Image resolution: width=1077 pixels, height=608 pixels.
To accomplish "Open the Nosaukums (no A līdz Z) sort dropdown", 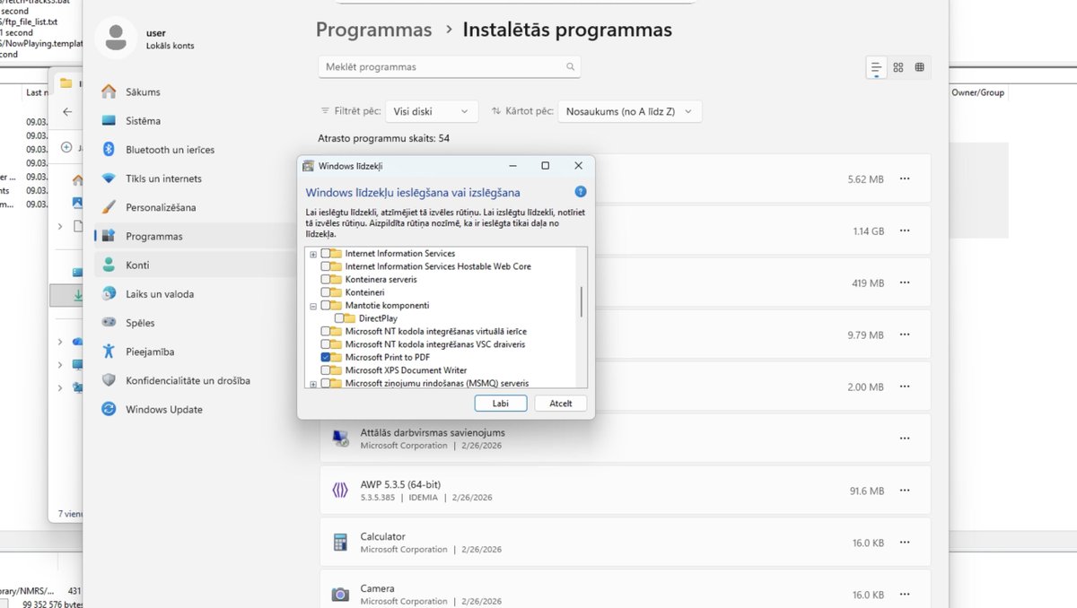I will coord(629,111).
